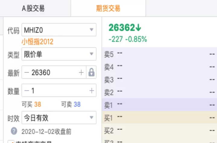217x143 pixels.
Task: Click the text 2020-12-02收盘前
Action: click(x=46, y=132)
